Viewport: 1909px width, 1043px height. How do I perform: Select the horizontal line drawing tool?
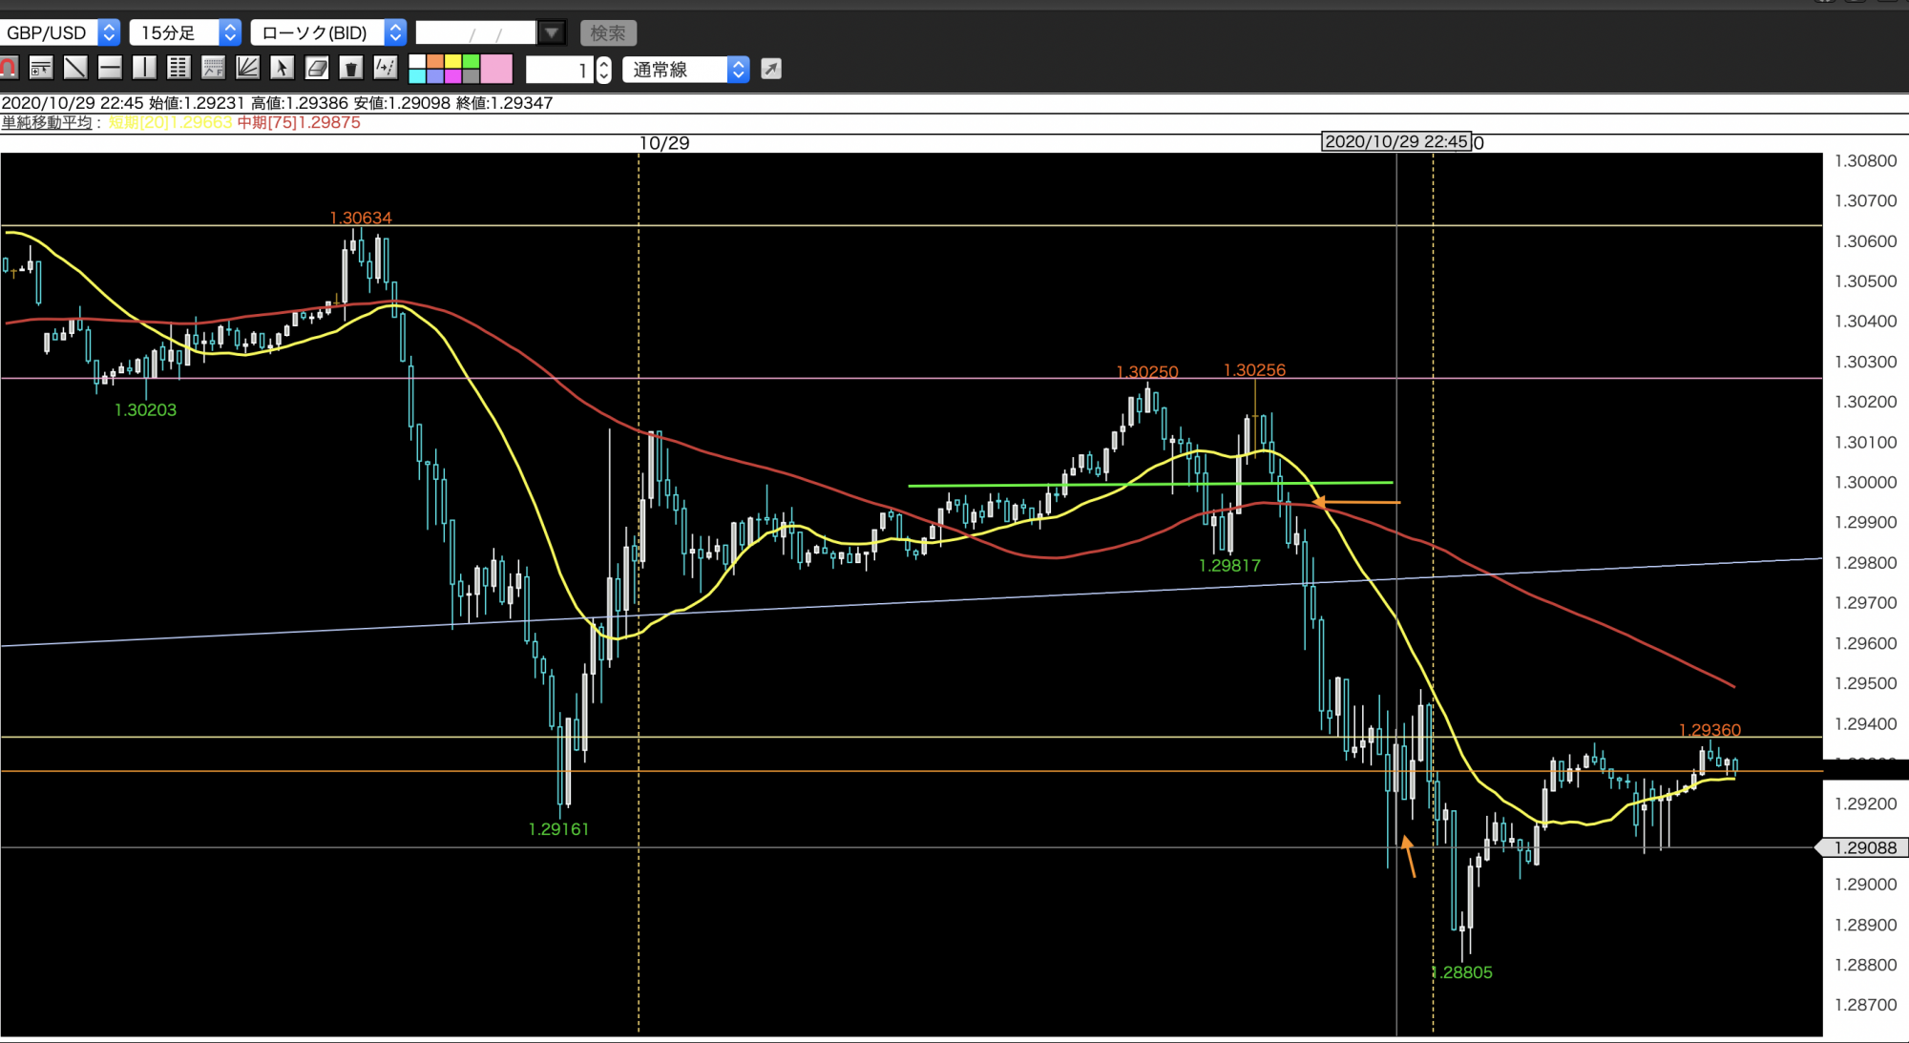[x=110, y=68]
